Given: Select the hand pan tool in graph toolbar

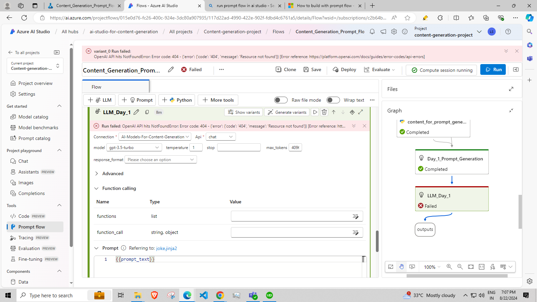Looking at the screenshot, I should pos(401,267).
